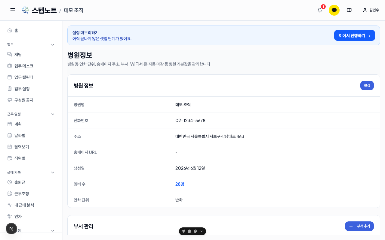
Task: Click the 편집 button in 병원 정보
Action: [x=367, y=85]
